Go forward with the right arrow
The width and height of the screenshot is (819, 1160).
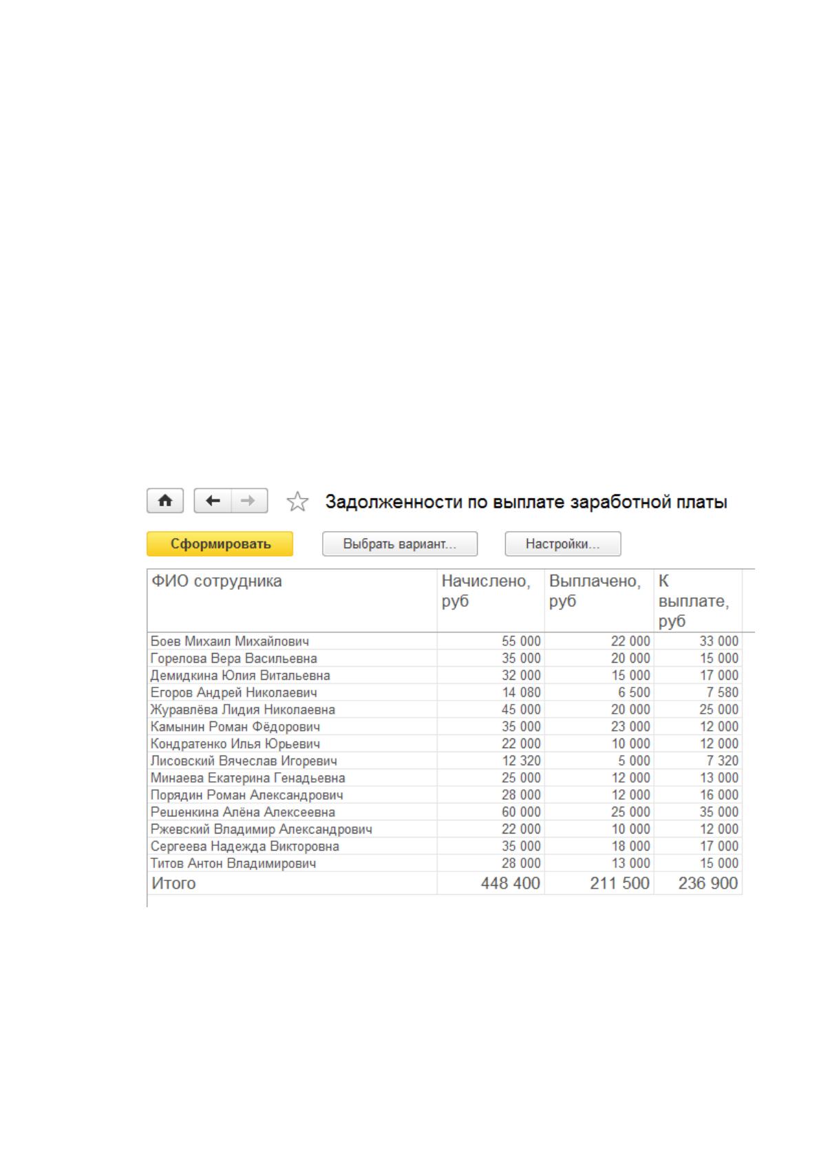249,501
